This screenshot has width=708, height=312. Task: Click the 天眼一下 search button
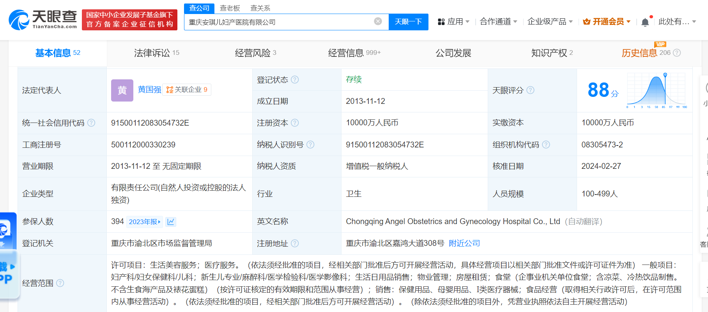coord(408,22)
